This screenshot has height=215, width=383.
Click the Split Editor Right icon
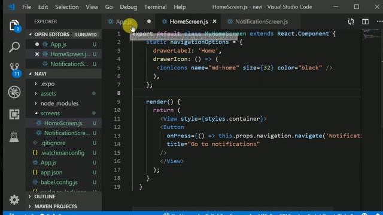click(x=366, y=21)
